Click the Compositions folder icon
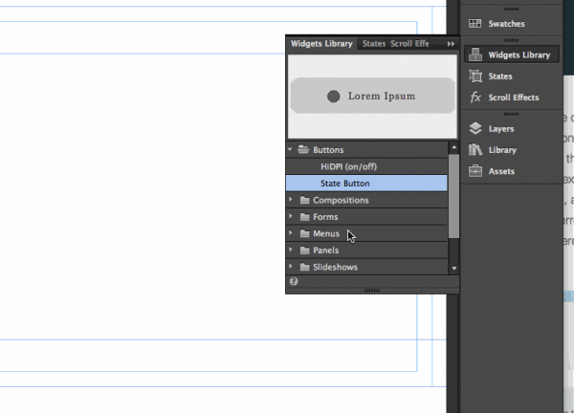Screen dimensions: 574x413 [304, 200]
